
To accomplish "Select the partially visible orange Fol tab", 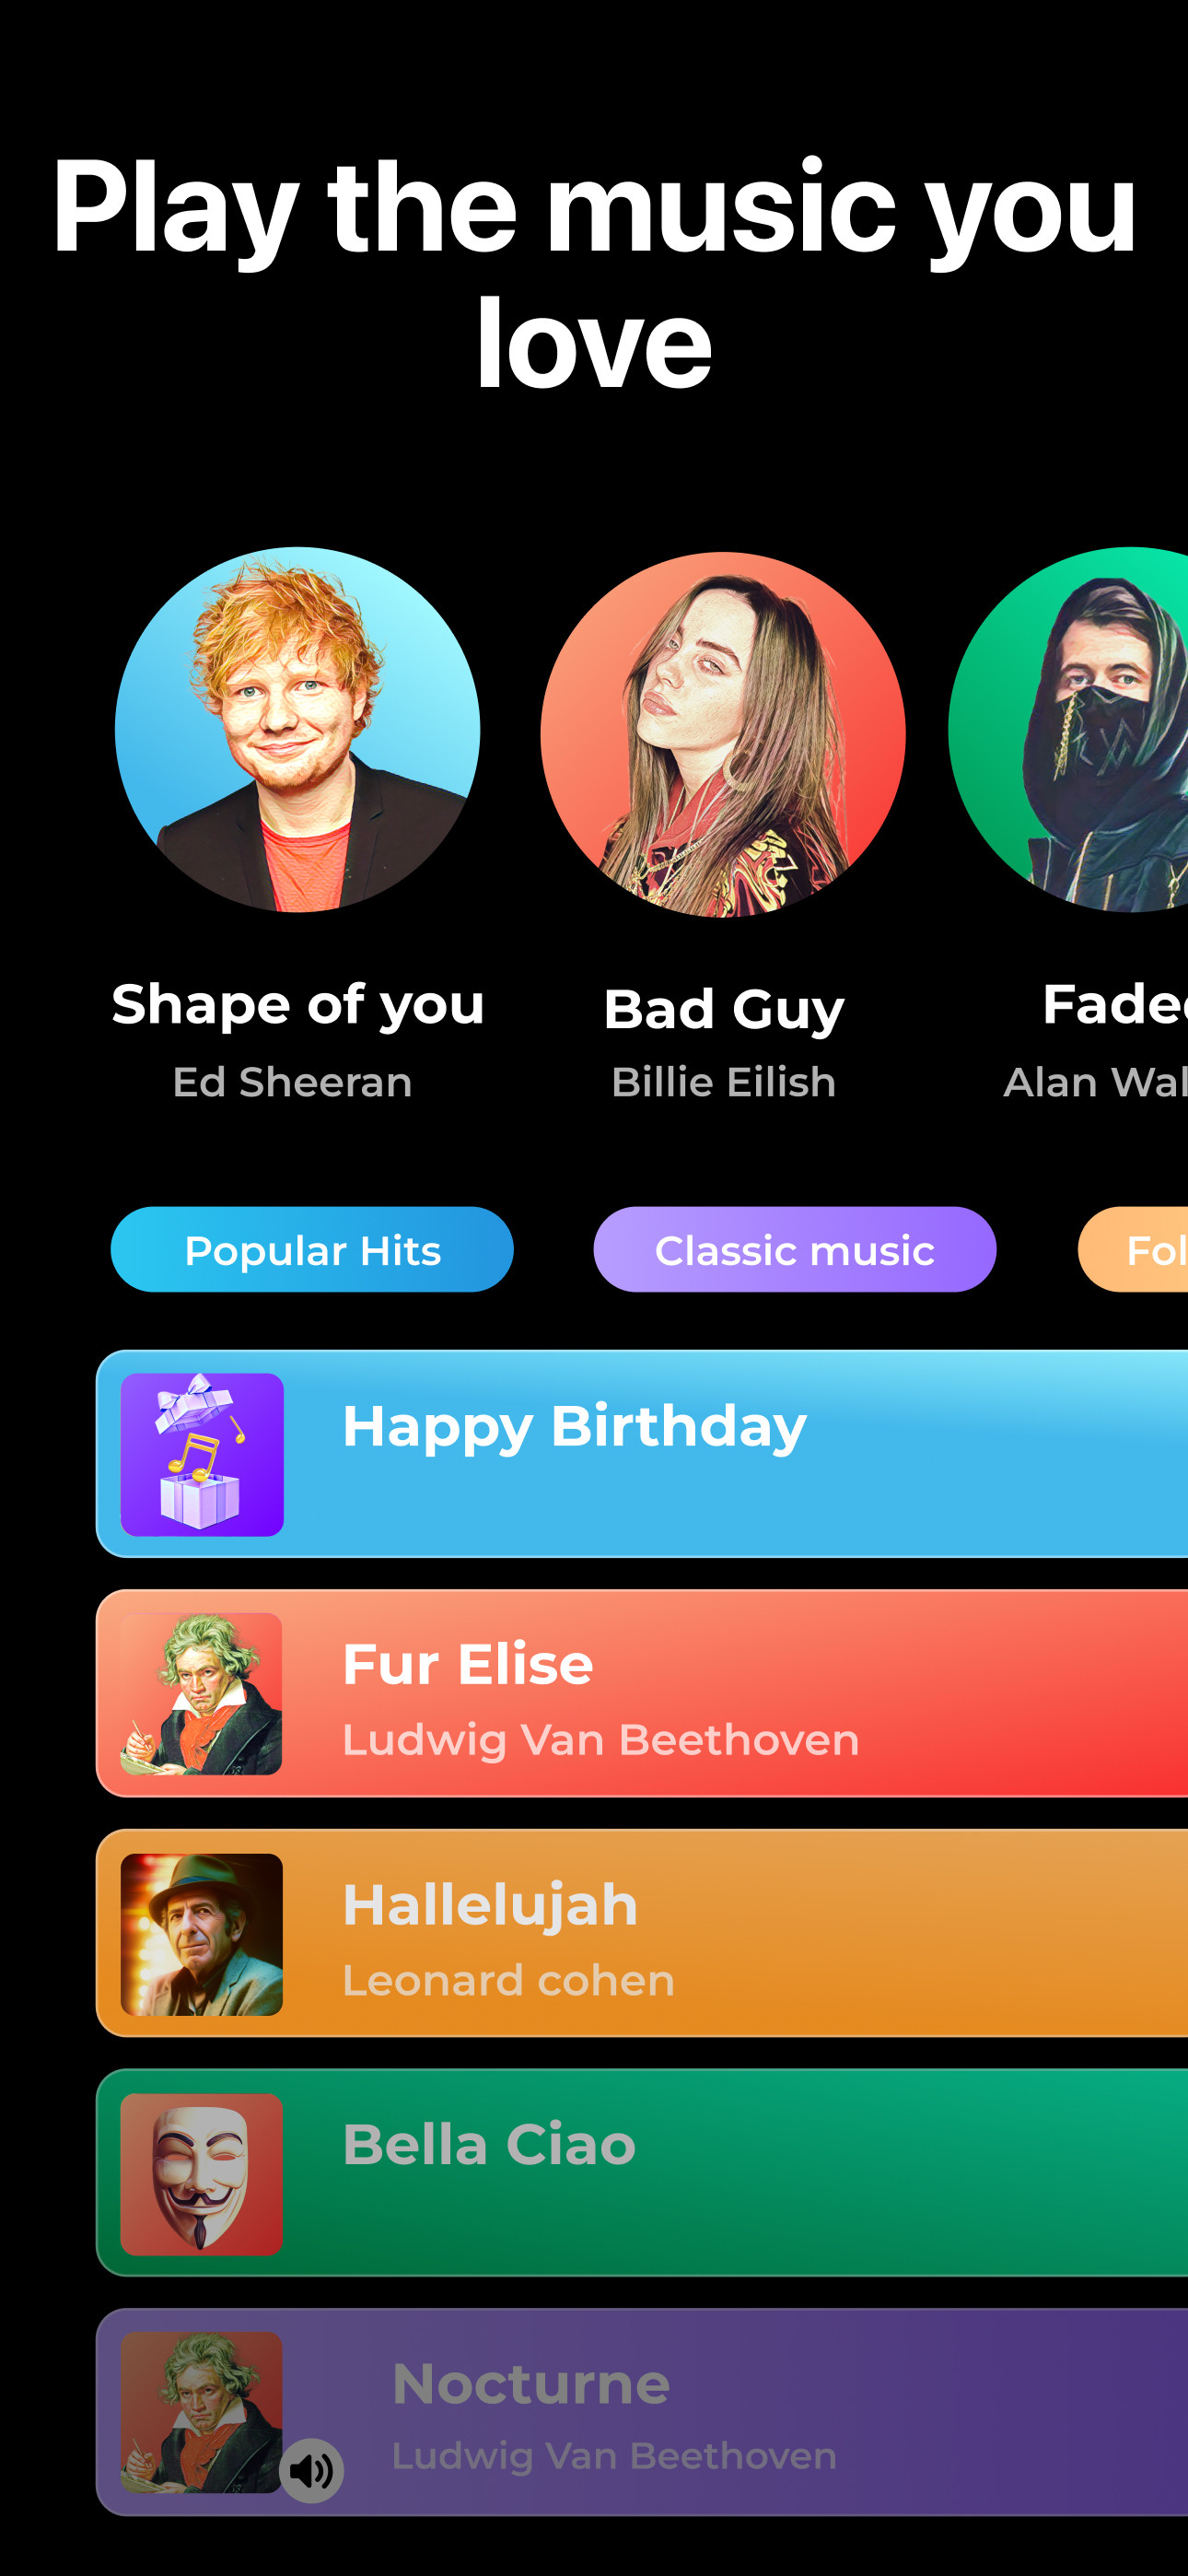I will point(1133,1249).
